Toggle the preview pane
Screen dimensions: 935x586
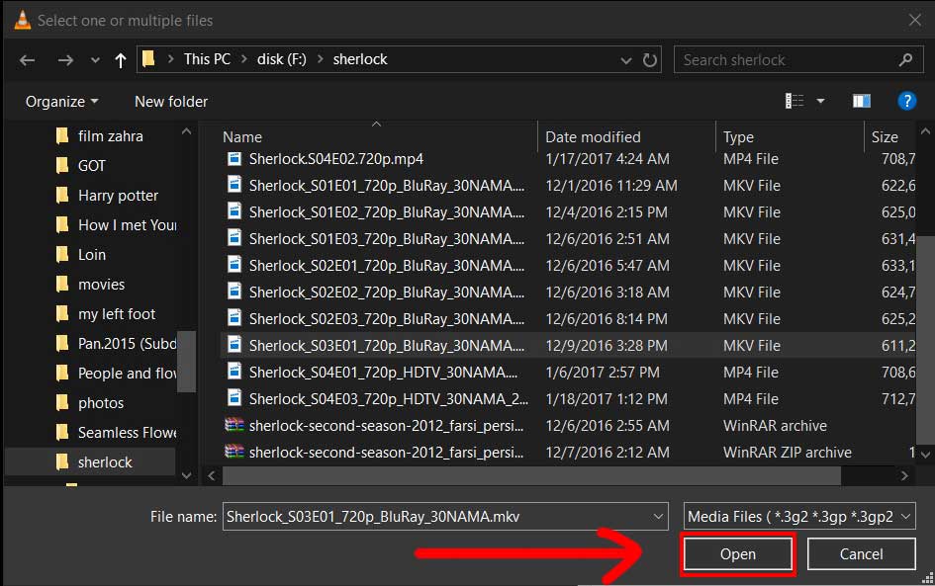862,101
